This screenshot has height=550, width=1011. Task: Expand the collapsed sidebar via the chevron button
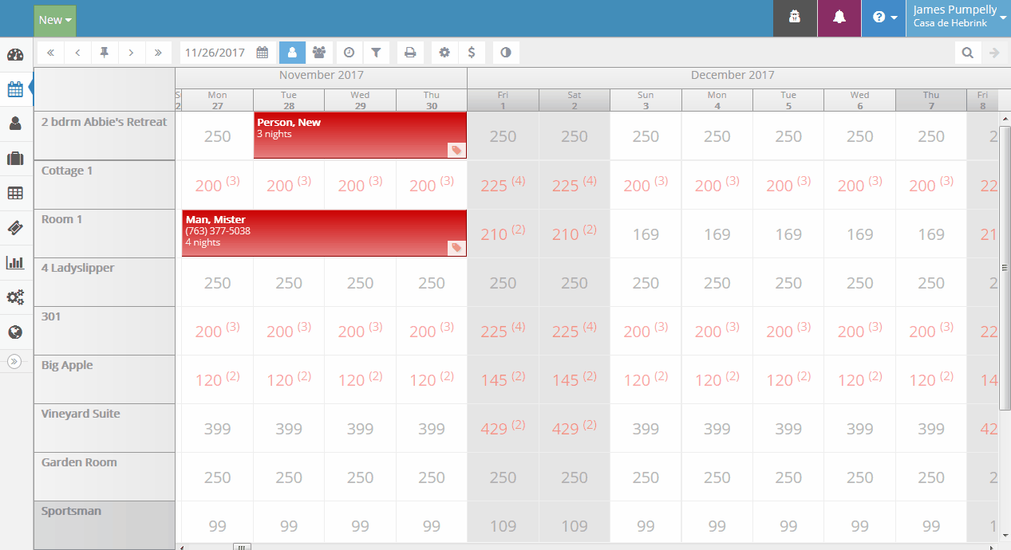(x=15, y=360)
